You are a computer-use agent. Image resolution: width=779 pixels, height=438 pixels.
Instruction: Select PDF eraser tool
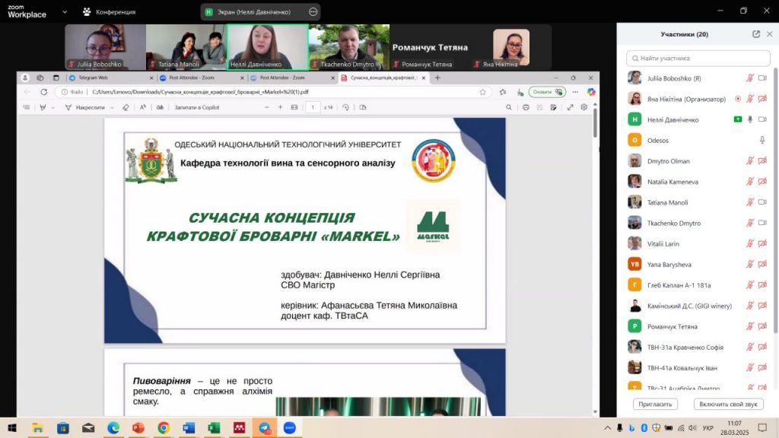tap(126, 107)
